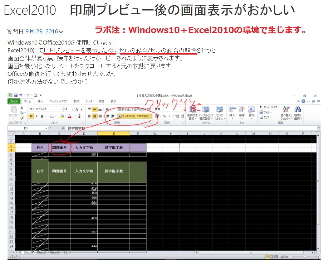Click the red font color A swatch
This screenshot has width=329, height=270.
70,116
